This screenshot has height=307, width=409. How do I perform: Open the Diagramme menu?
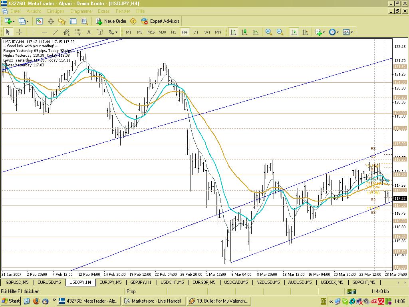click(x=81, y=11)
